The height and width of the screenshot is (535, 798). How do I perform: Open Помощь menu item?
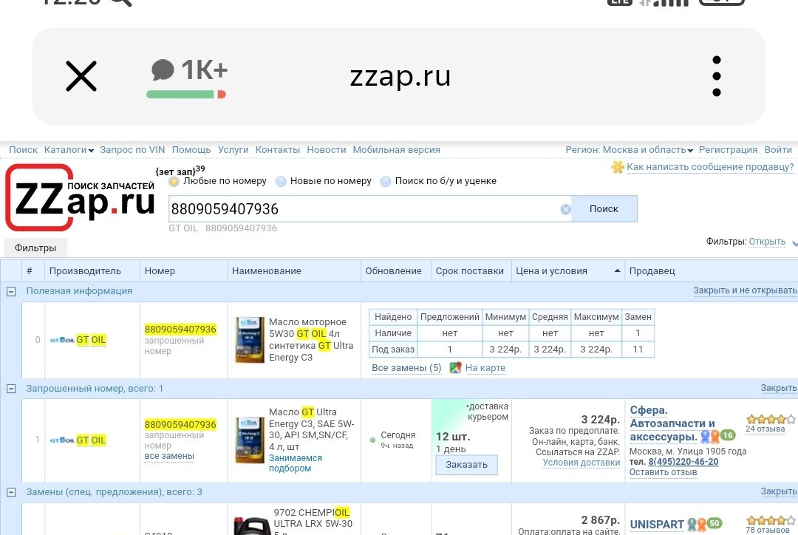click(191, 150)
